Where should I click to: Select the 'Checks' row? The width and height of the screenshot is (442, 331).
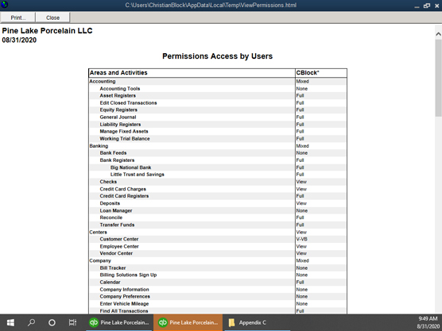point(218,182)
